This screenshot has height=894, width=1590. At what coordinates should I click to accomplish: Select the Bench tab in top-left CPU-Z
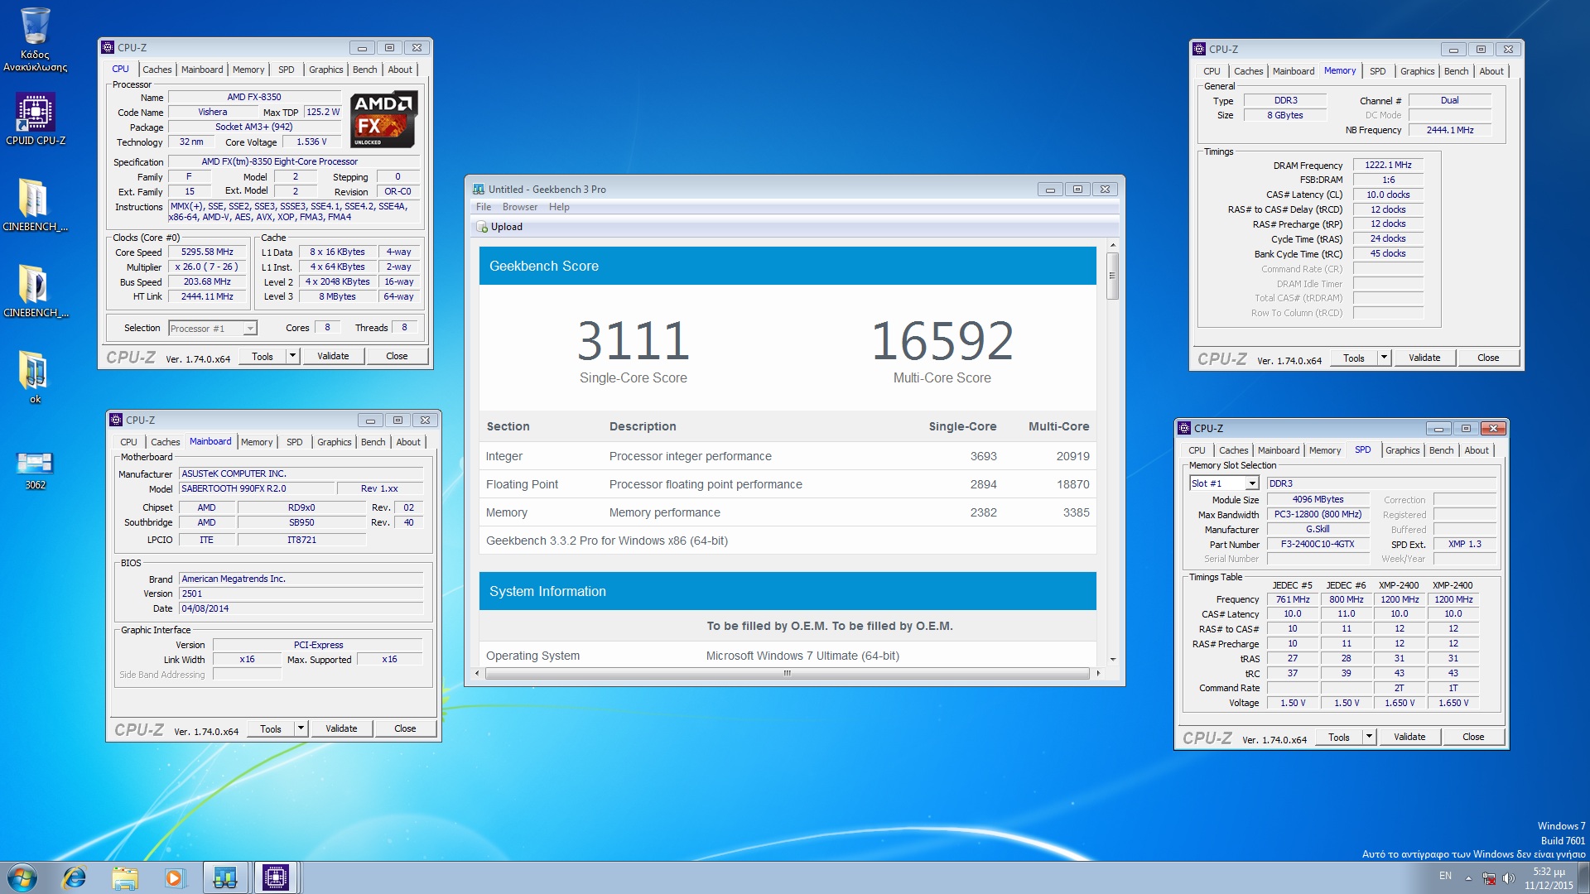click(364, 70)
